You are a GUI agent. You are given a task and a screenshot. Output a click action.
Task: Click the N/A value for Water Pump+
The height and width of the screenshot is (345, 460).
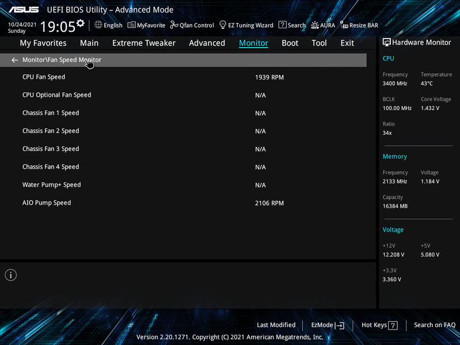260,185
